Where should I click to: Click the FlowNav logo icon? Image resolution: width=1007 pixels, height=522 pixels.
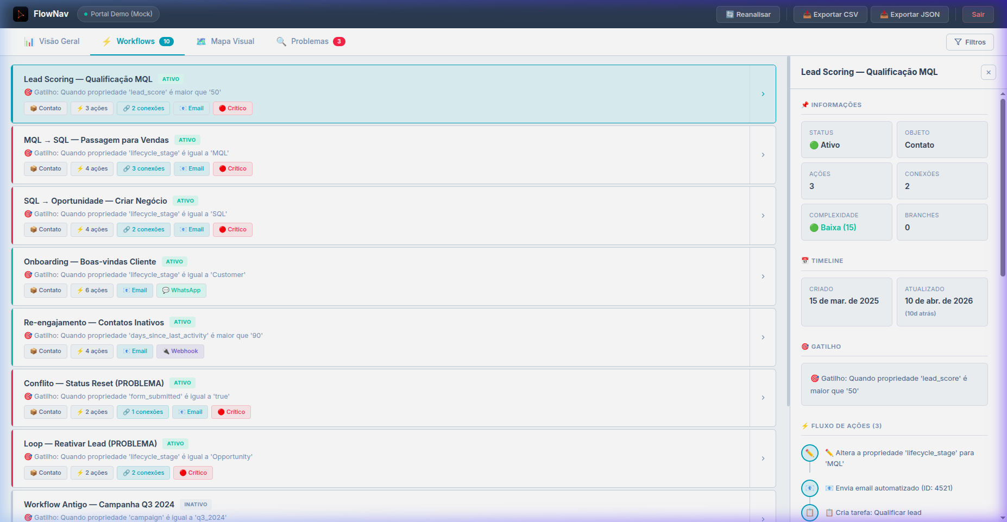(21, 14)
